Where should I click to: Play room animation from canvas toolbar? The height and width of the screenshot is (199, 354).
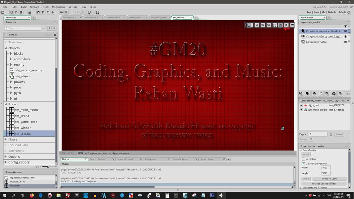pos(286,25)
